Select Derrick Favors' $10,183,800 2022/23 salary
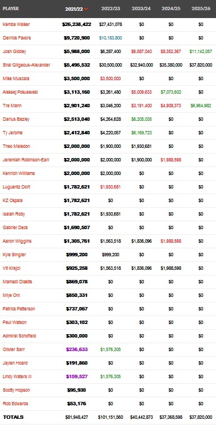The width and height of the screenshot is (216, 425). 111,38
